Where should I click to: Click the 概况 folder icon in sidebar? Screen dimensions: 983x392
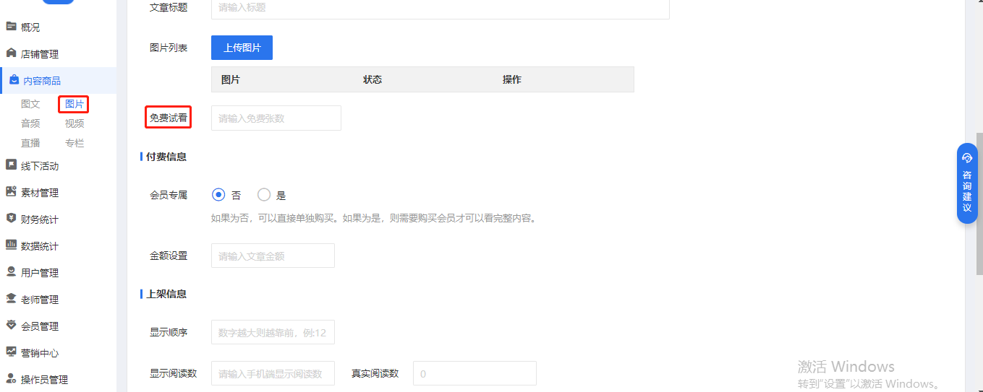[11, 27]
